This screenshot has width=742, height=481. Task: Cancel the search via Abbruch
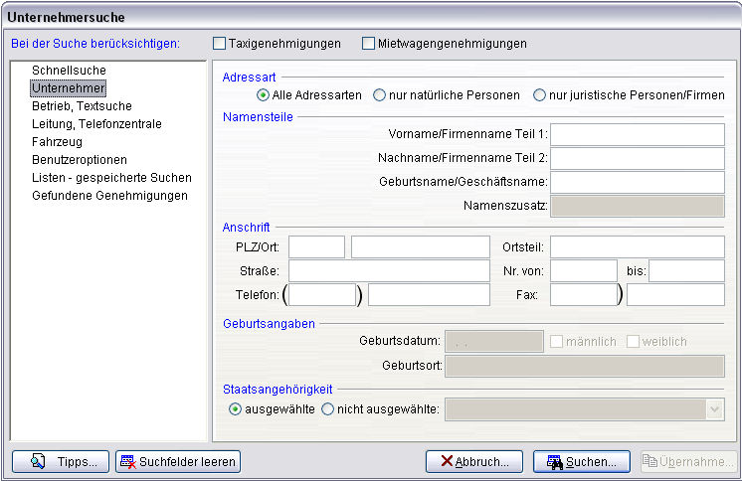coord(474,461)
